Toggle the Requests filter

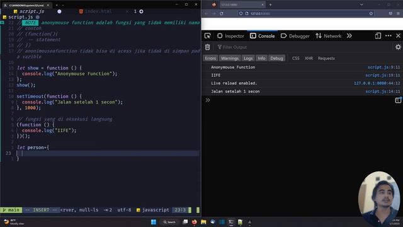[x=326, y=59]
